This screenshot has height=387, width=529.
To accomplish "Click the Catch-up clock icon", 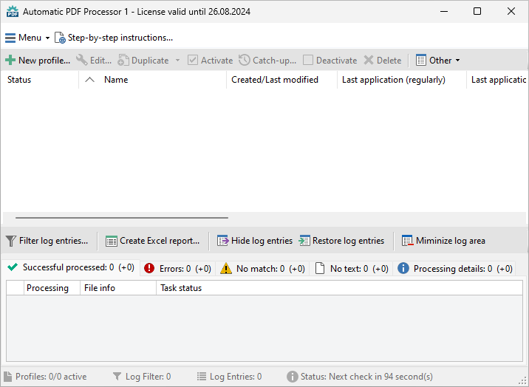I will (245, 60).
